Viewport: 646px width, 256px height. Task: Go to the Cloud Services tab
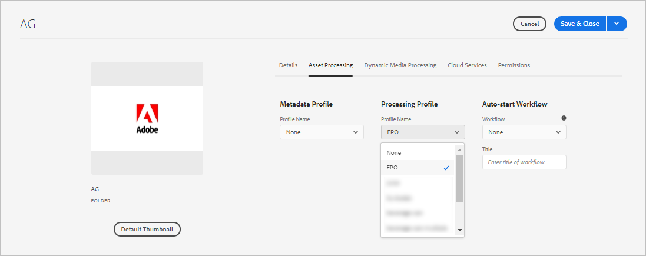tap(467, 65)
